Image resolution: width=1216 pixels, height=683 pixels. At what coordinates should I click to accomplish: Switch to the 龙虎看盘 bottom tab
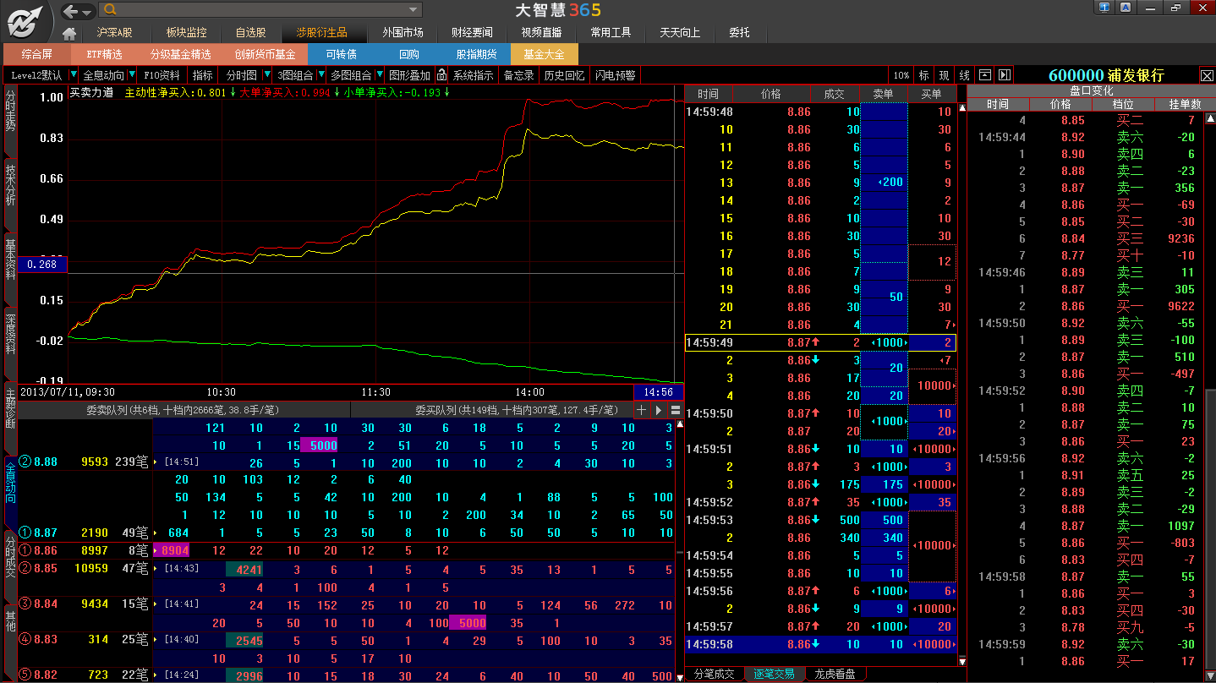click(x=835, y=674)
